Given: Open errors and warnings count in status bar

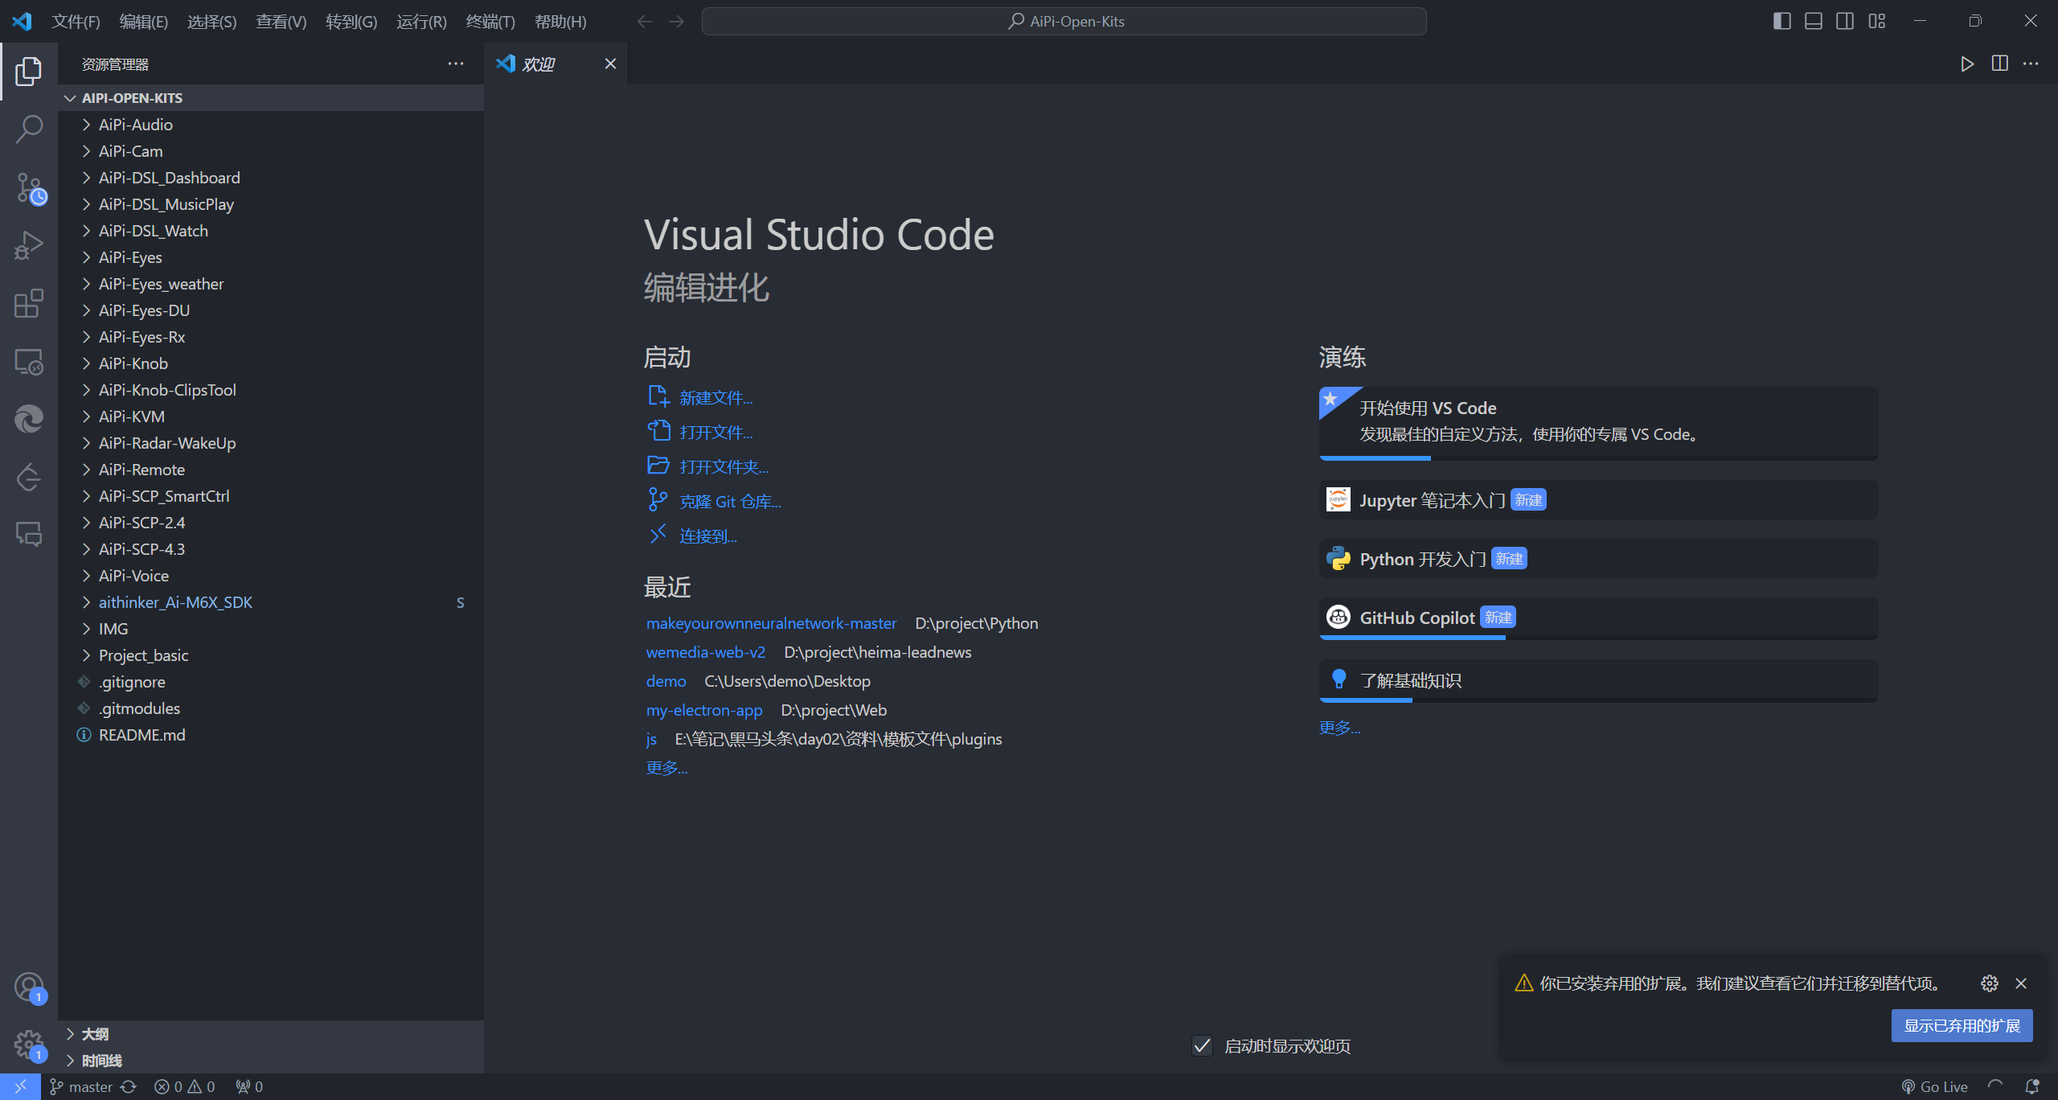Looking at the screenshot, I should pos(185,1086).
